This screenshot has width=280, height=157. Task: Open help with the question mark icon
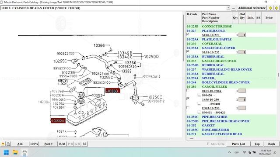pyautogui.click(x=3, y=144)
